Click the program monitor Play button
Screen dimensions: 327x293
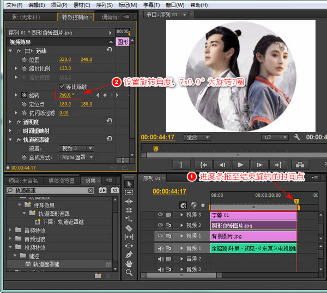point(240,165)
